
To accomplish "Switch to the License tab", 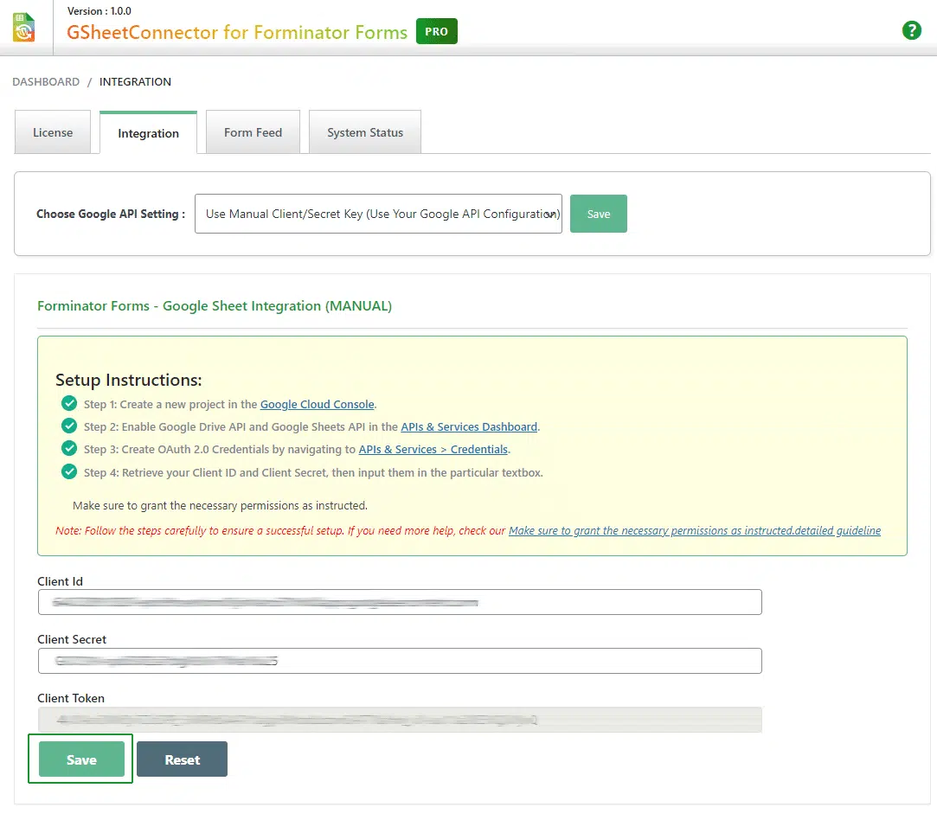I will [53, 132].
